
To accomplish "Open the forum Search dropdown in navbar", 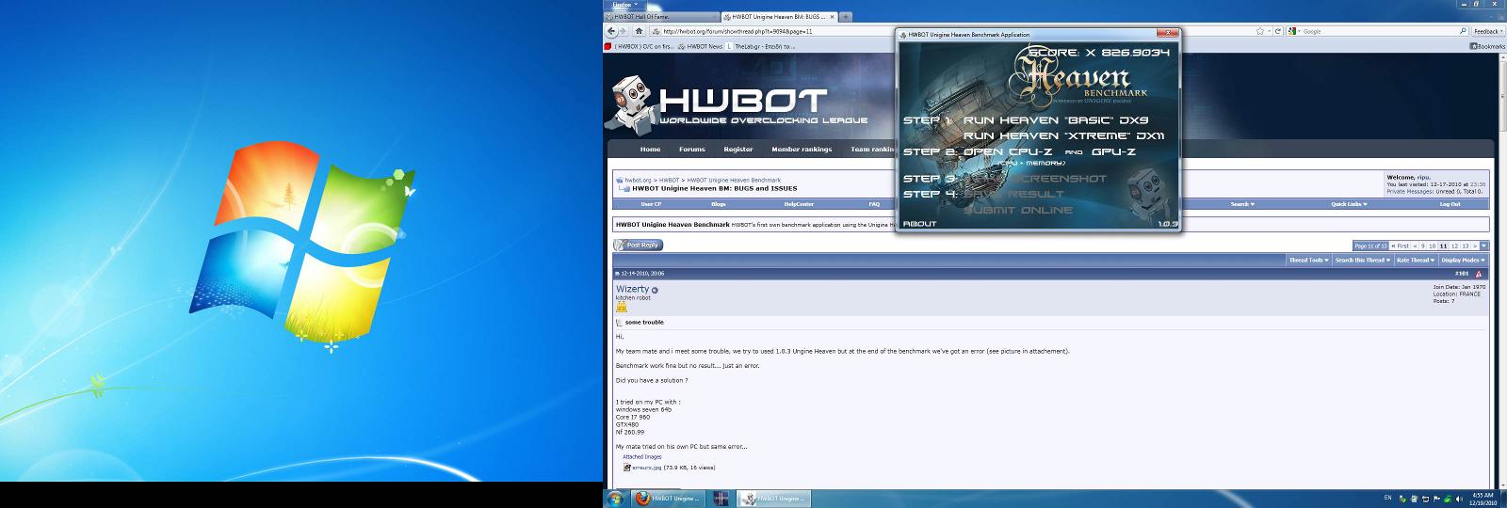I will click(x=1241, y=204).
